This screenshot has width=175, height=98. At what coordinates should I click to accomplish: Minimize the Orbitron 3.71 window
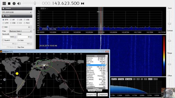coord(99,51)
